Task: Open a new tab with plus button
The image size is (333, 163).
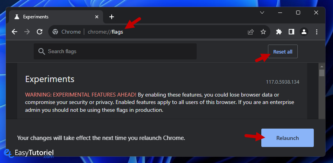Action: click(x=112, y=17)
